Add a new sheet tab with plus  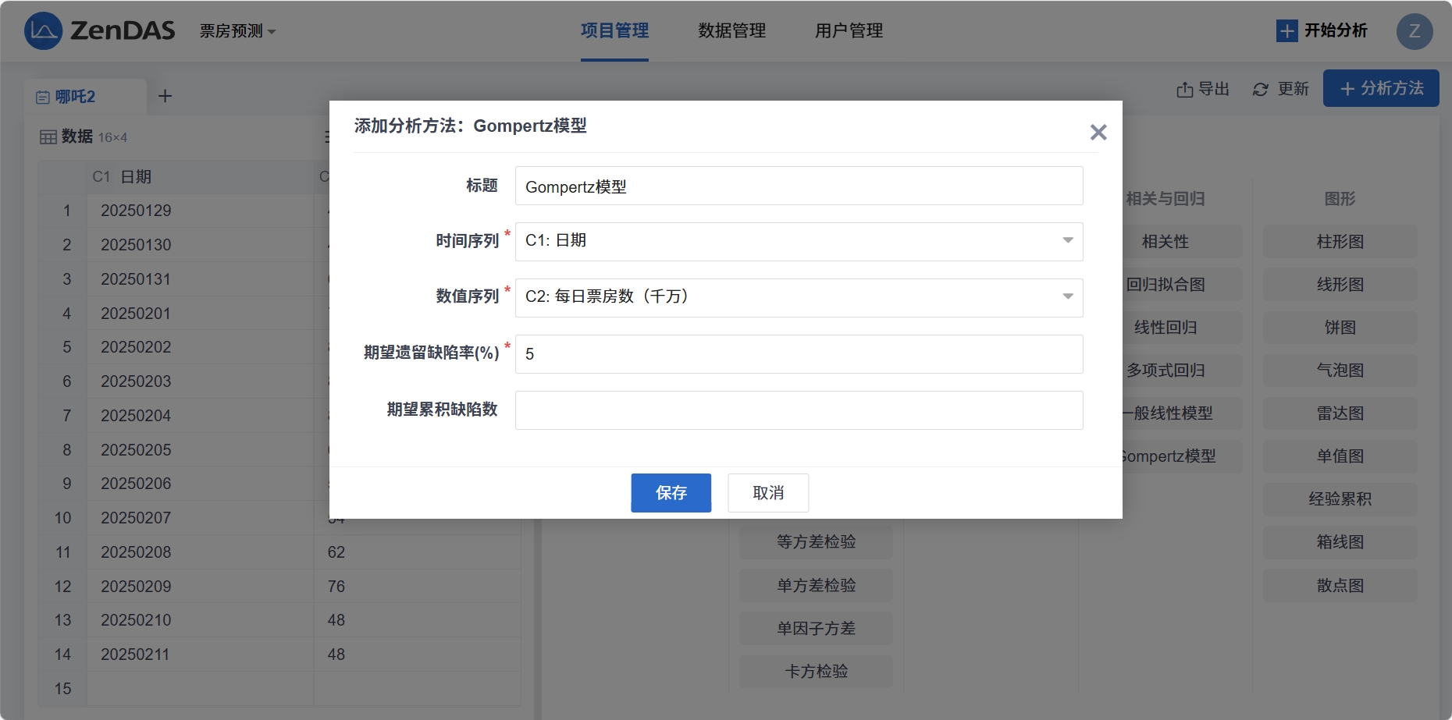tap(165, 96)
